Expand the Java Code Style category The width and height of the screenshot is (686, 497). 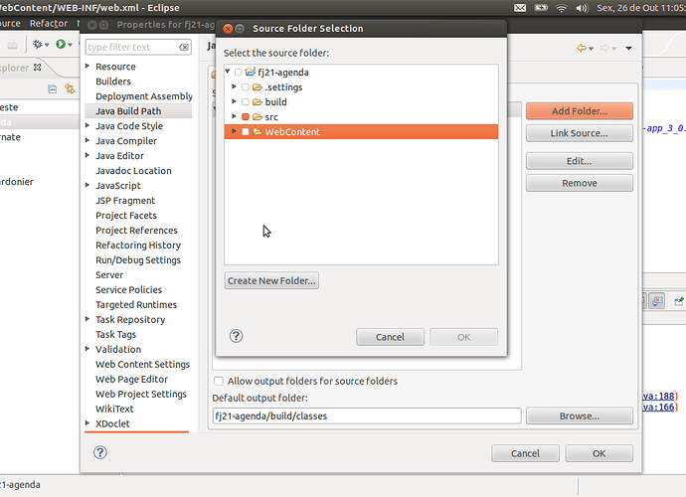click(87, 125)
